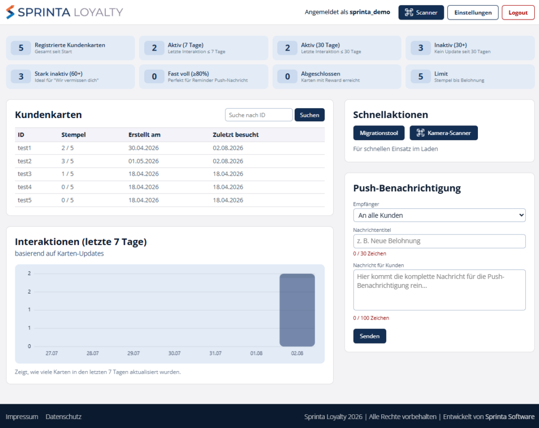Click the sprinta_demo username
Viewport: 539px width, 428px height.
370,12
